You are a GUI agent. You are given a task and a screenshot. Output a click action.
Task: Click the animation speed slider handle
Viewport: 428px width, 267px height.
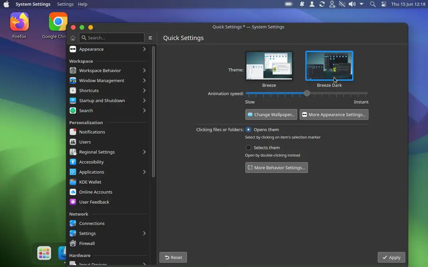307,93
